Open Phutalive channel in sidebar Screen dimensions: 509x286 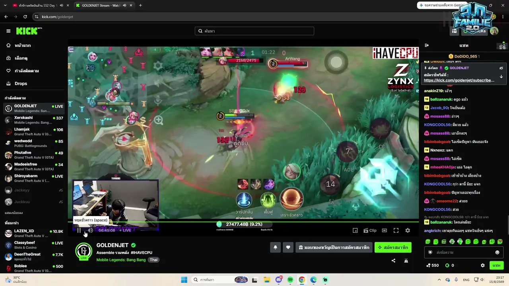click(x=34, y=155)
